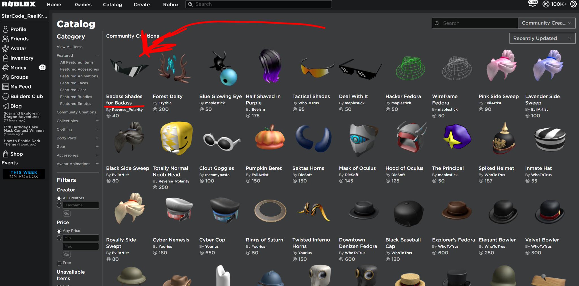Click the magnifier in top search bar
The width and height of the screenshot is (579, 286).
tap(190, 4)
